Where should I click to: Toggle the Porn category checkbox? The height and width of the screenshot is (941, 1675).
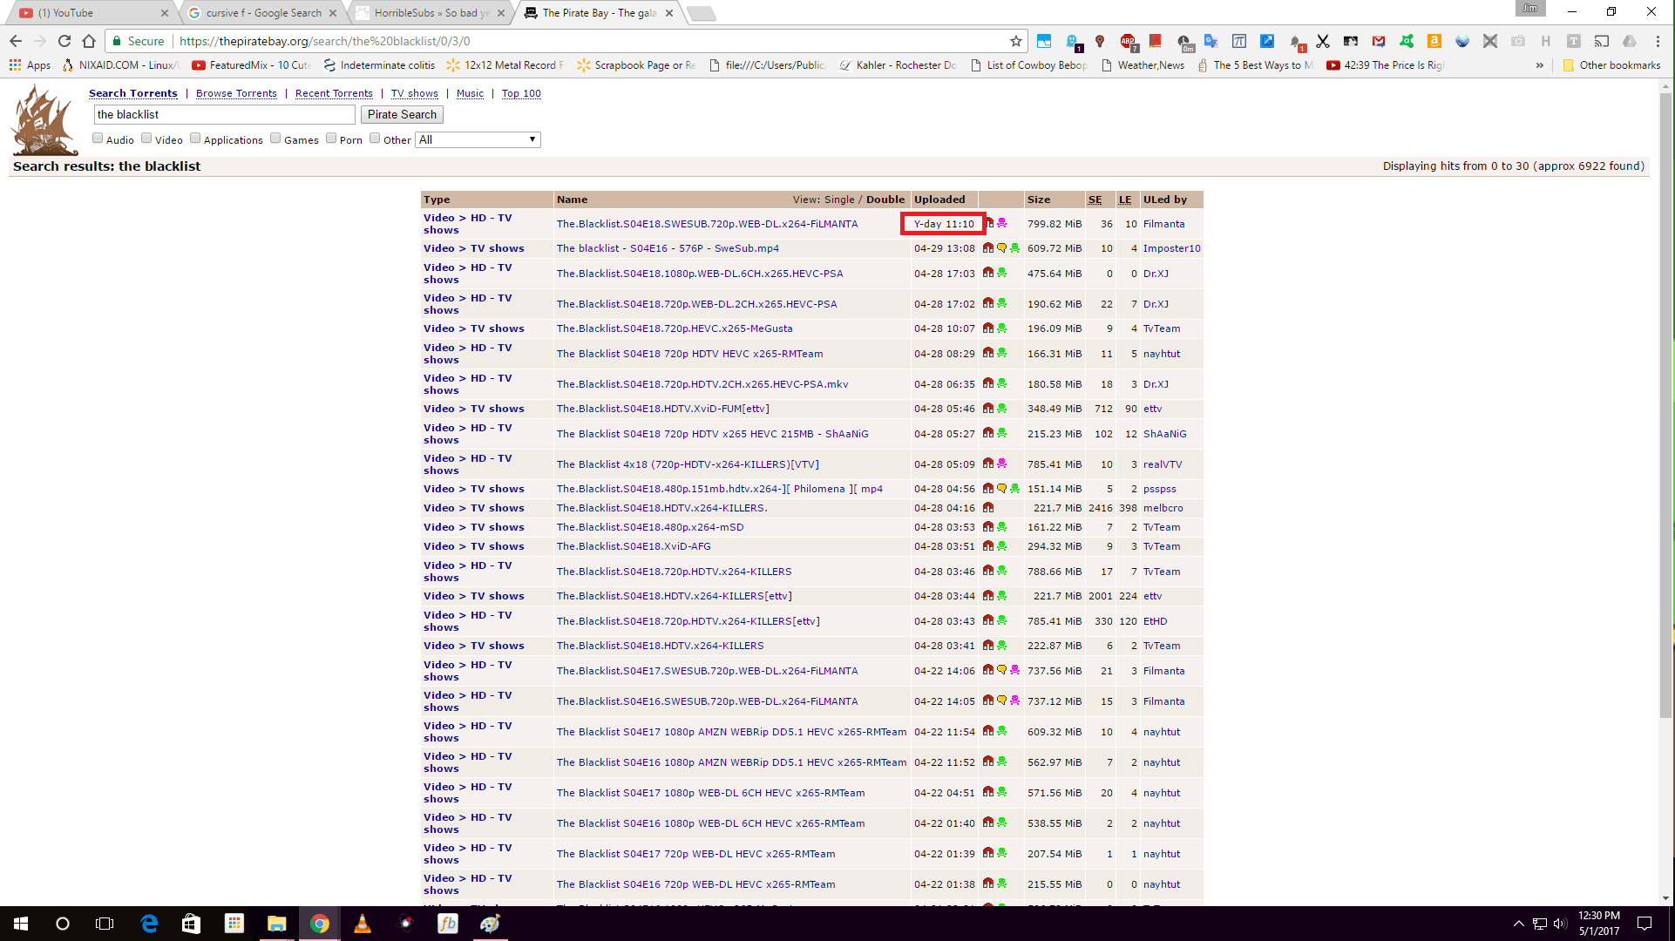(331, 139)
